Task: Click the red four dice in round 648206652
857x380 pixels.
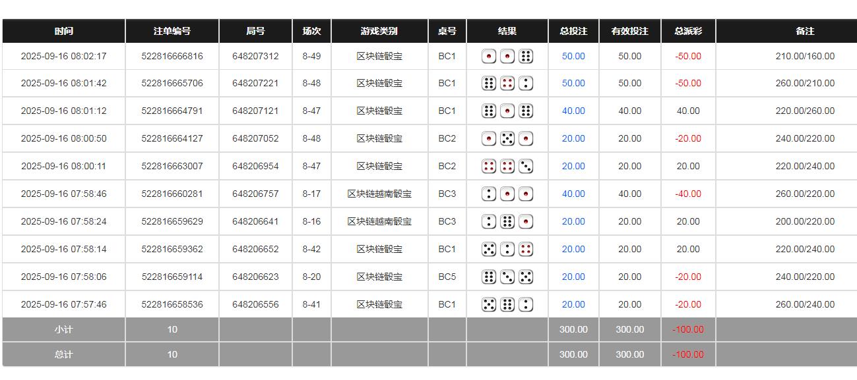Action: pos(524,249)
